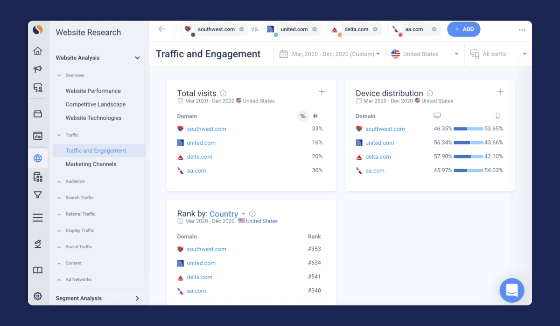Select the united.com comparison chip
560x326 pixels.
click(x=292, y=29)
